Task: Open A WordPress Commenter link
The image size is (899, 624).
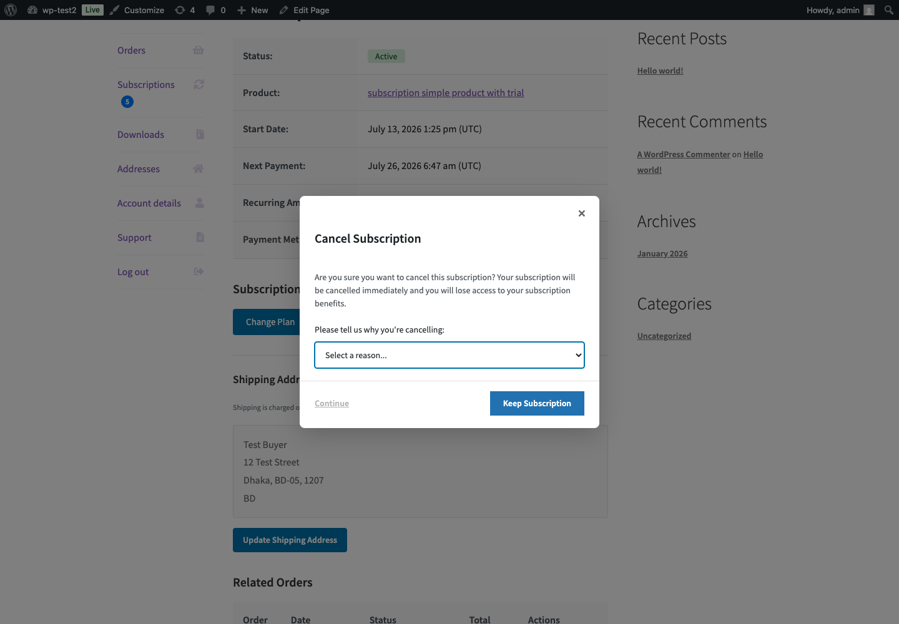Action: (684, 154)
